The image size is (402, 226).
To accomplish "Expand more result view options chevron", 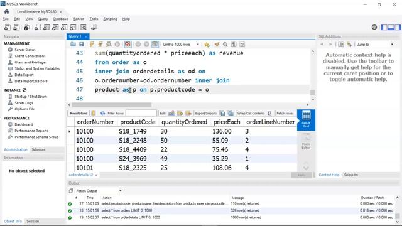I will click(x=306, y=168).
